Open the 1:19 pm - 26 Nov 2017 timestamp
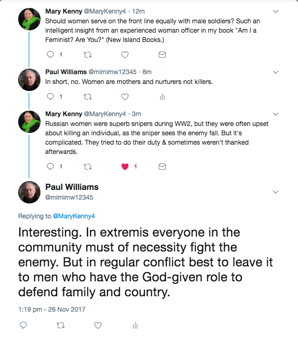Viewport: 298px width, 342px height. pos(52,309)
